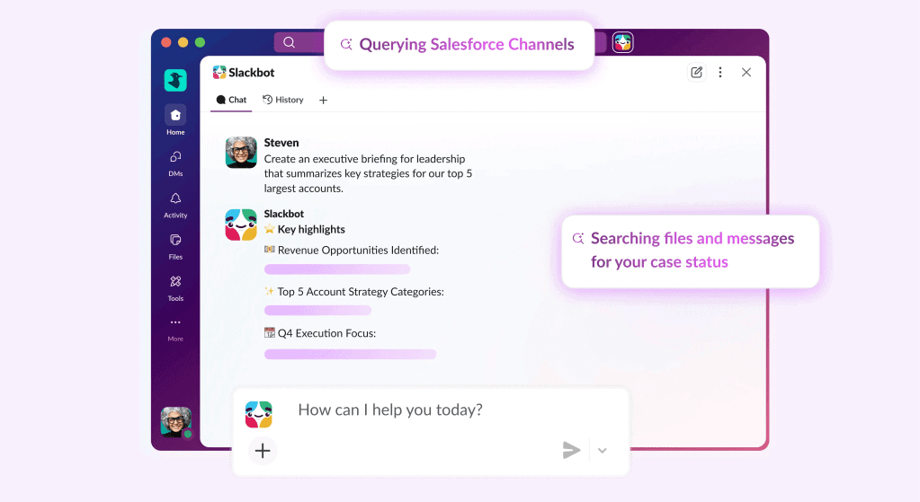Click the sender name Steven
This screenshot has width=920, height=502.
pyautogui.click(x=281, y=143)
